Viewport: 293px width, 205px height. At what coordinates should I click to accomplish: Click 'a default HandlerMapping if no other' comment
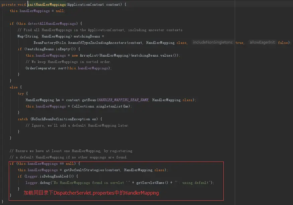click(x=68, y=157)
